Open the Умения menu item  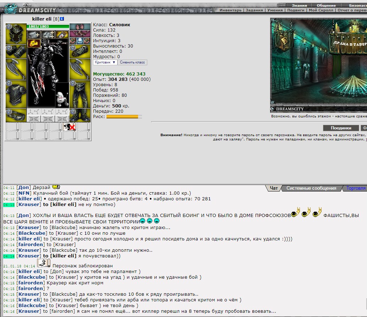pyautogui.click(x=275, y=10)
